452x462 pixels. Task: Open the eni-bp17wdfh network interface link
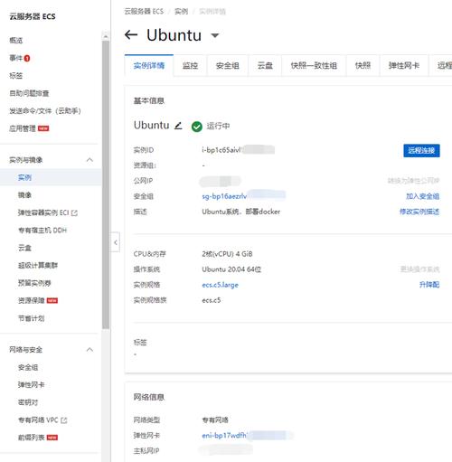pyautogui.click(x=224, y=436)
